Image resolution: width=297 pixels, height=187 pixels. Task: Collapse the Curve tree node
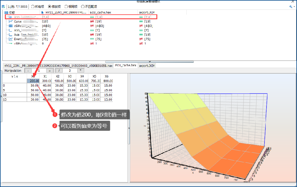(x=6, y=21)
